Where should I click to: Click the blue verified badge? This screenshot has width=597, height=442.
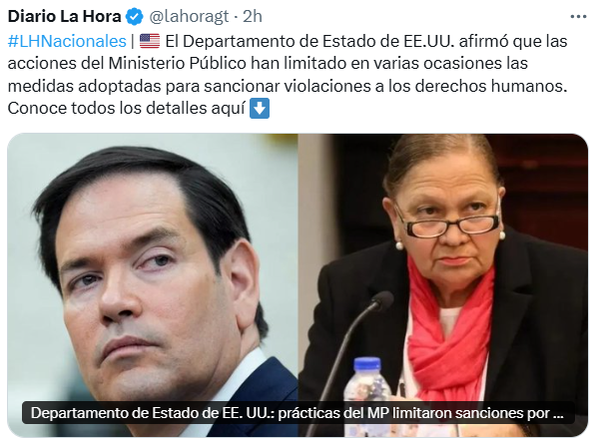pyautogui.click(x=134, y=17)
